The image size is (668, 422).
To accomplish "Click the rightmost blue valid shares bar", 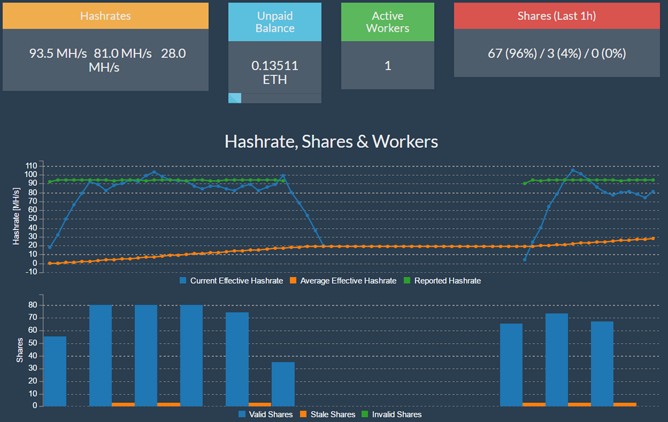I will click(601, 364).
